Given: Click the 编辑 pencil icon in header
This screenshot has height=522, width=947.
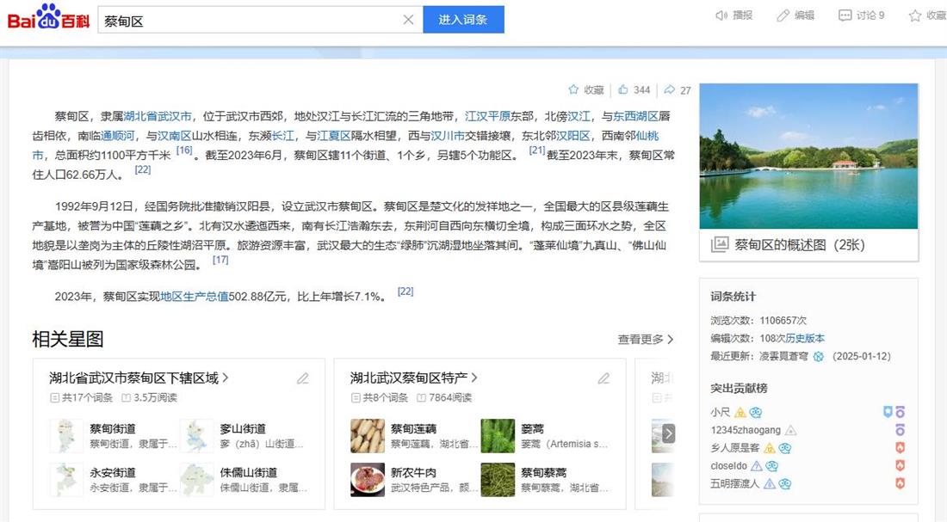Looking at the screenshot, I should [x=783, y=15].
